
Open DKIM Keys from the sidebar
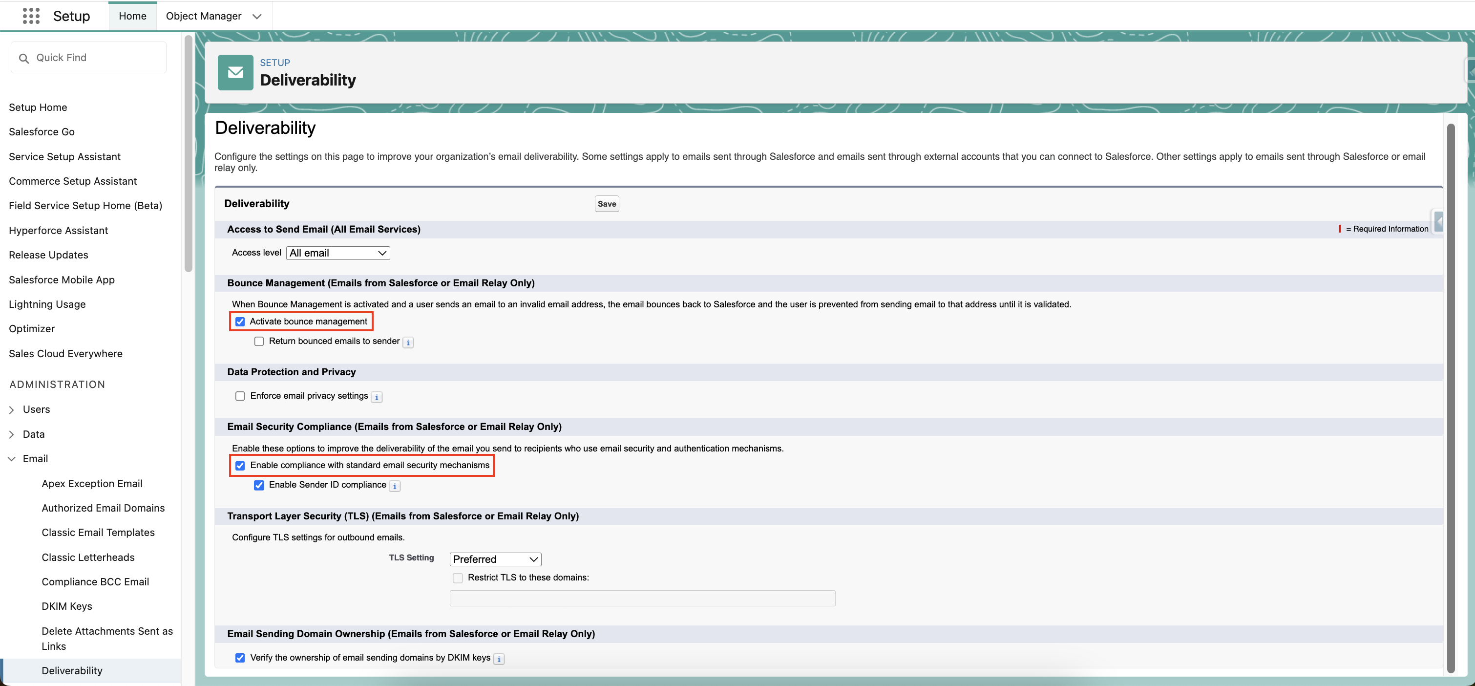[66, 606]
